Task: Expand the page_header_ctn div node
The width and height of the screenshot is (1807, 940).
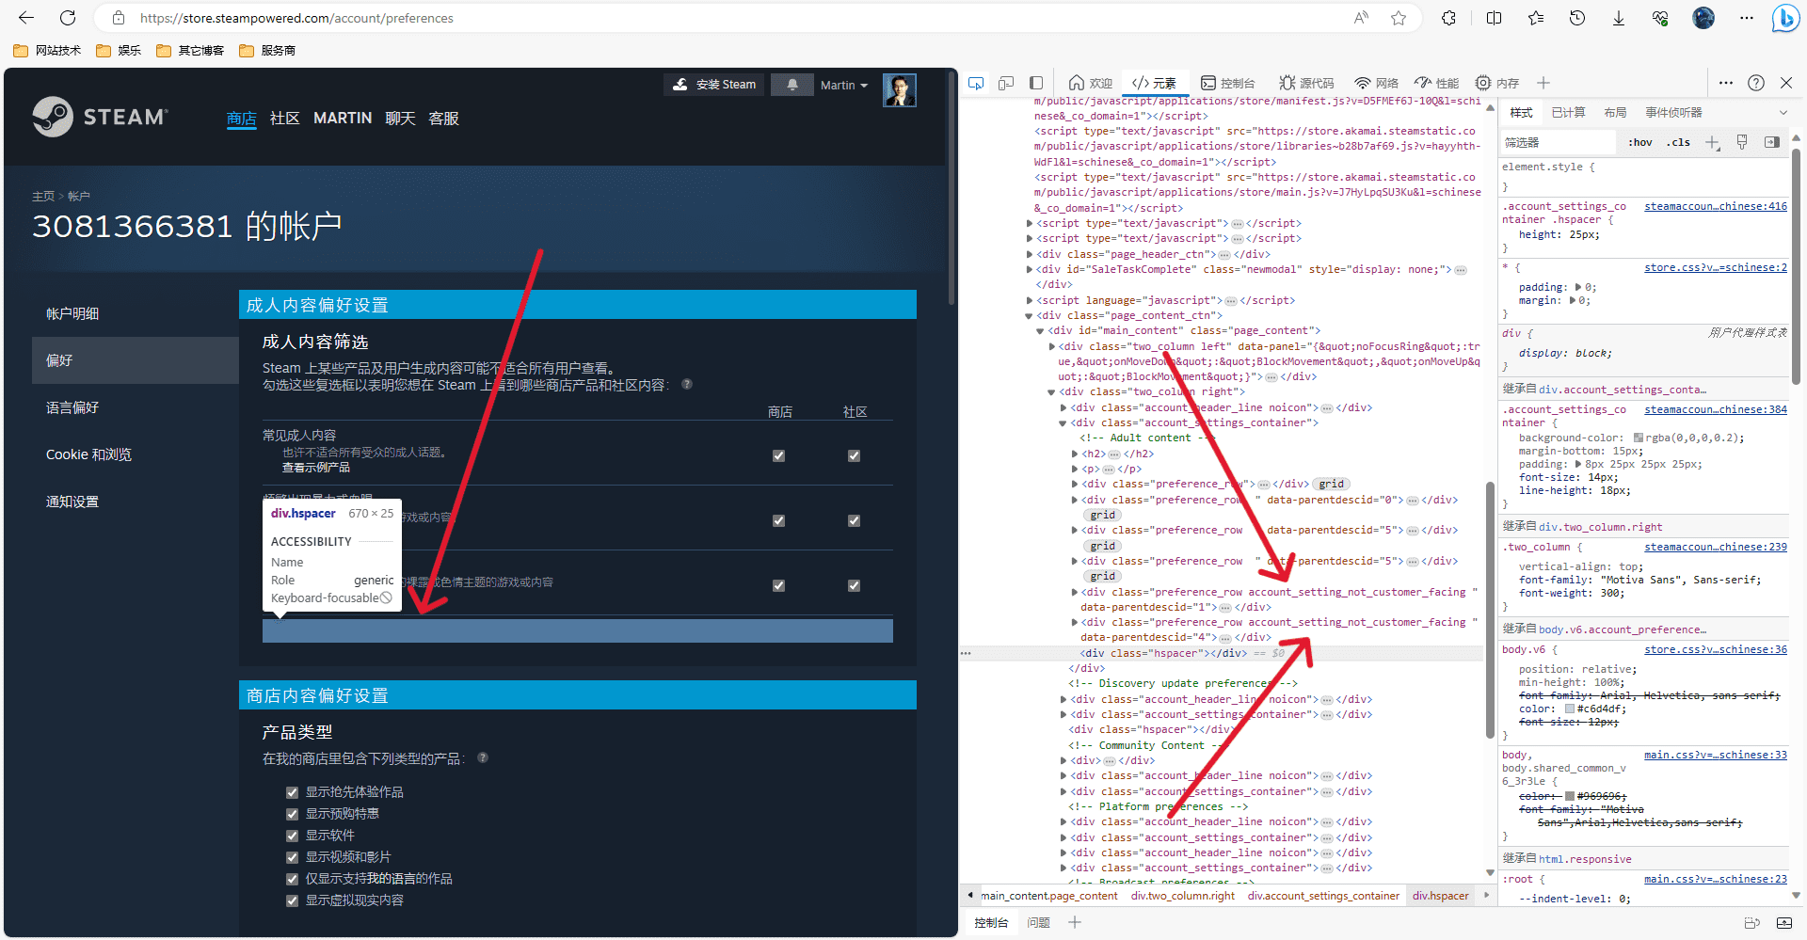Action: pyautogui.click(x=1030, y=254)
